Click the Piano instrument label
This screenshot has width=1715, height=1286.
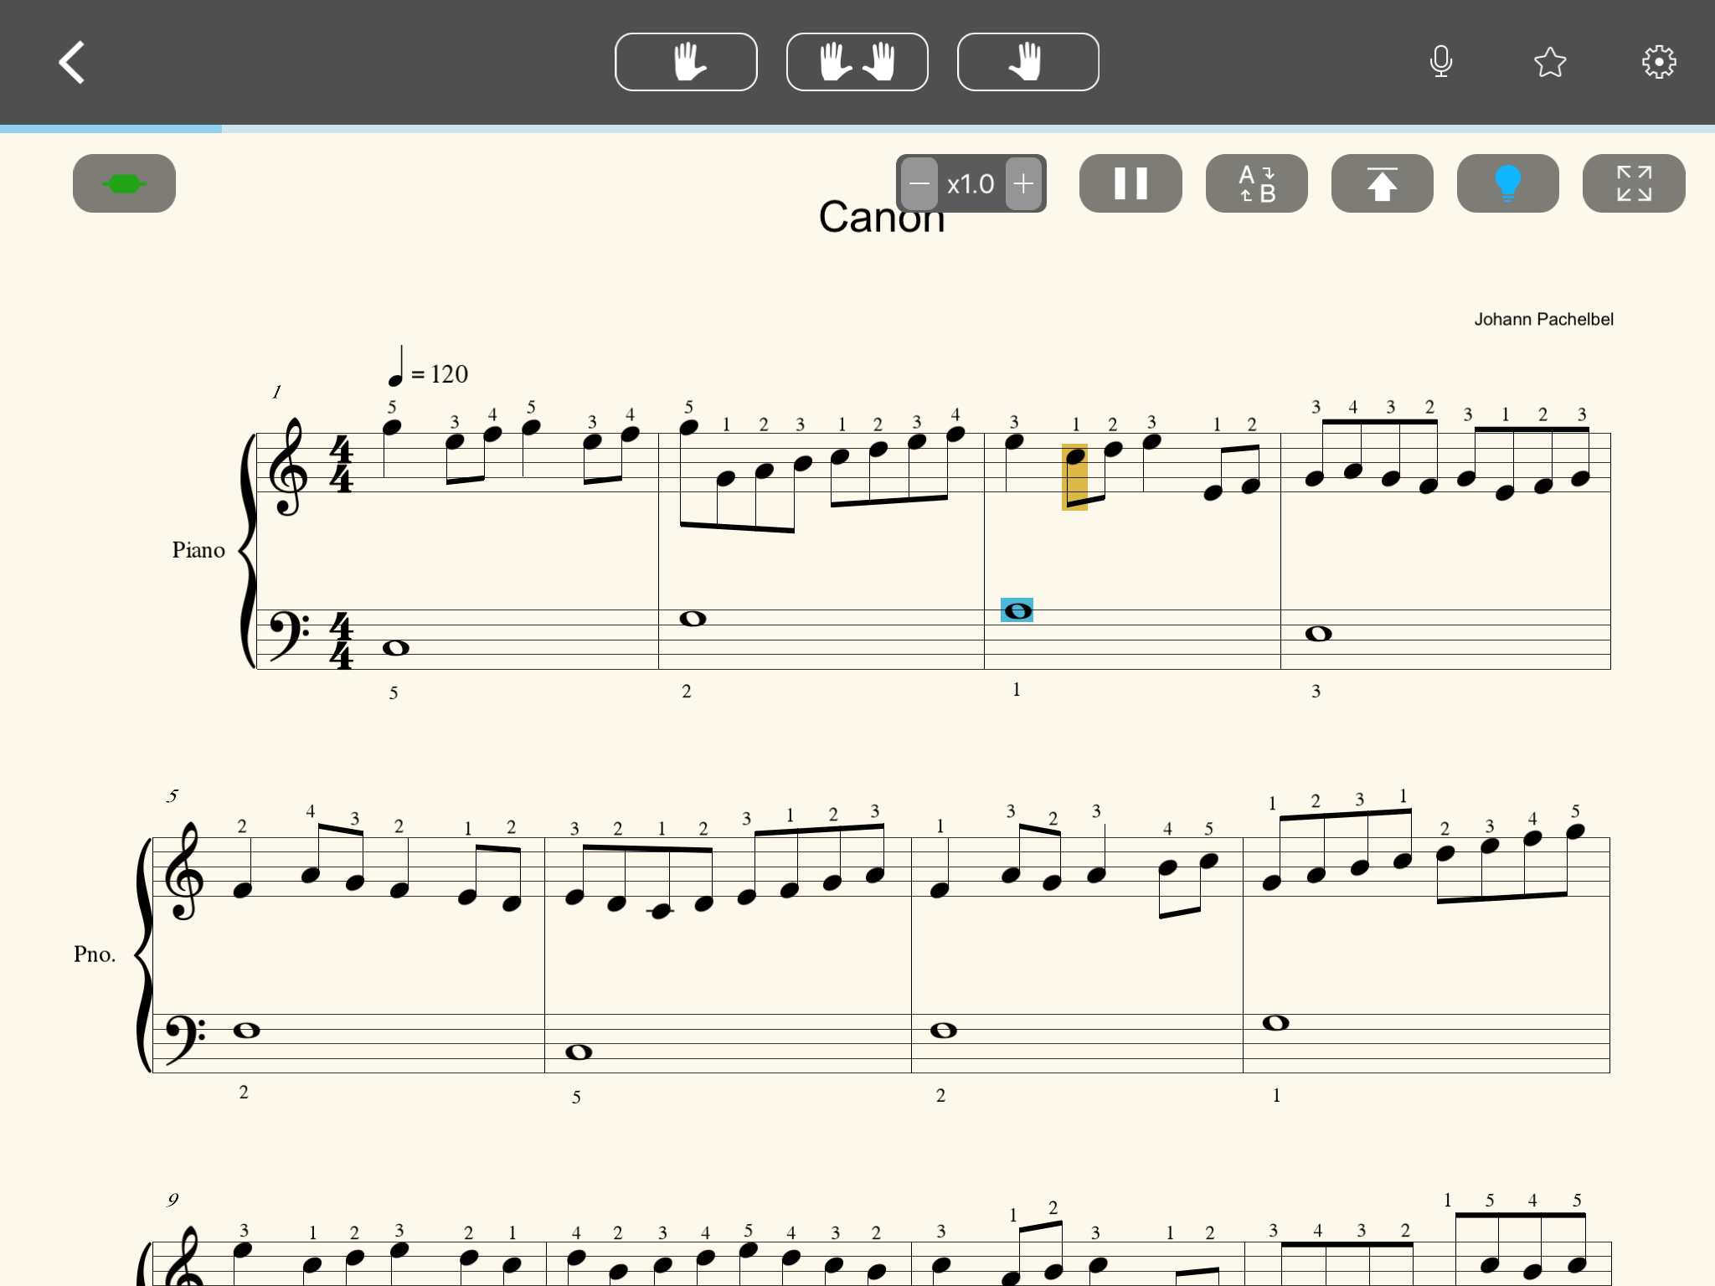tap(198, 550)
